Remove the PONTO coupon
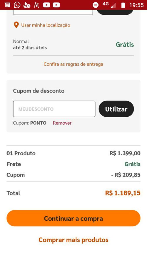This screenshot has height=262, width=147. point(62,123)
